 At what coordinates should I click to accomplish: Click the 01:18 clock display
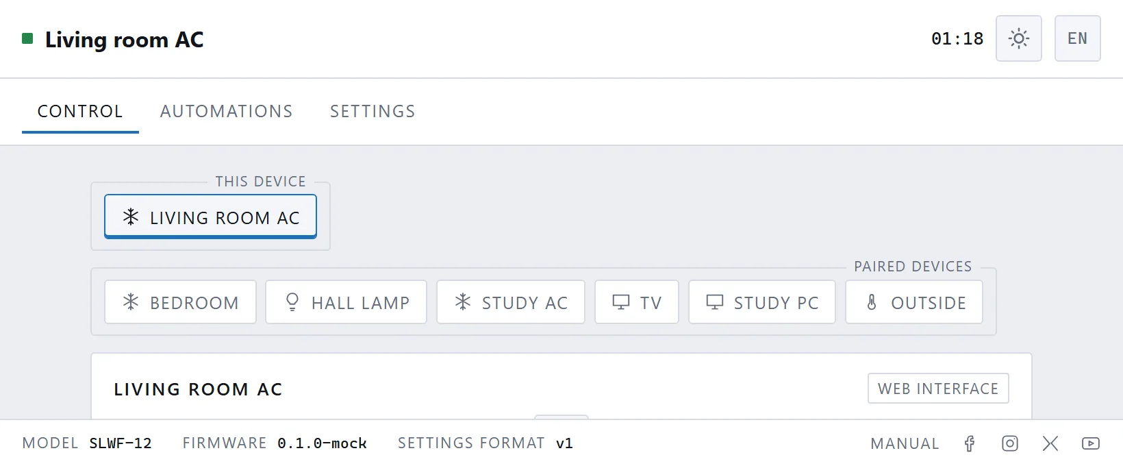click(x=957, y=38)
